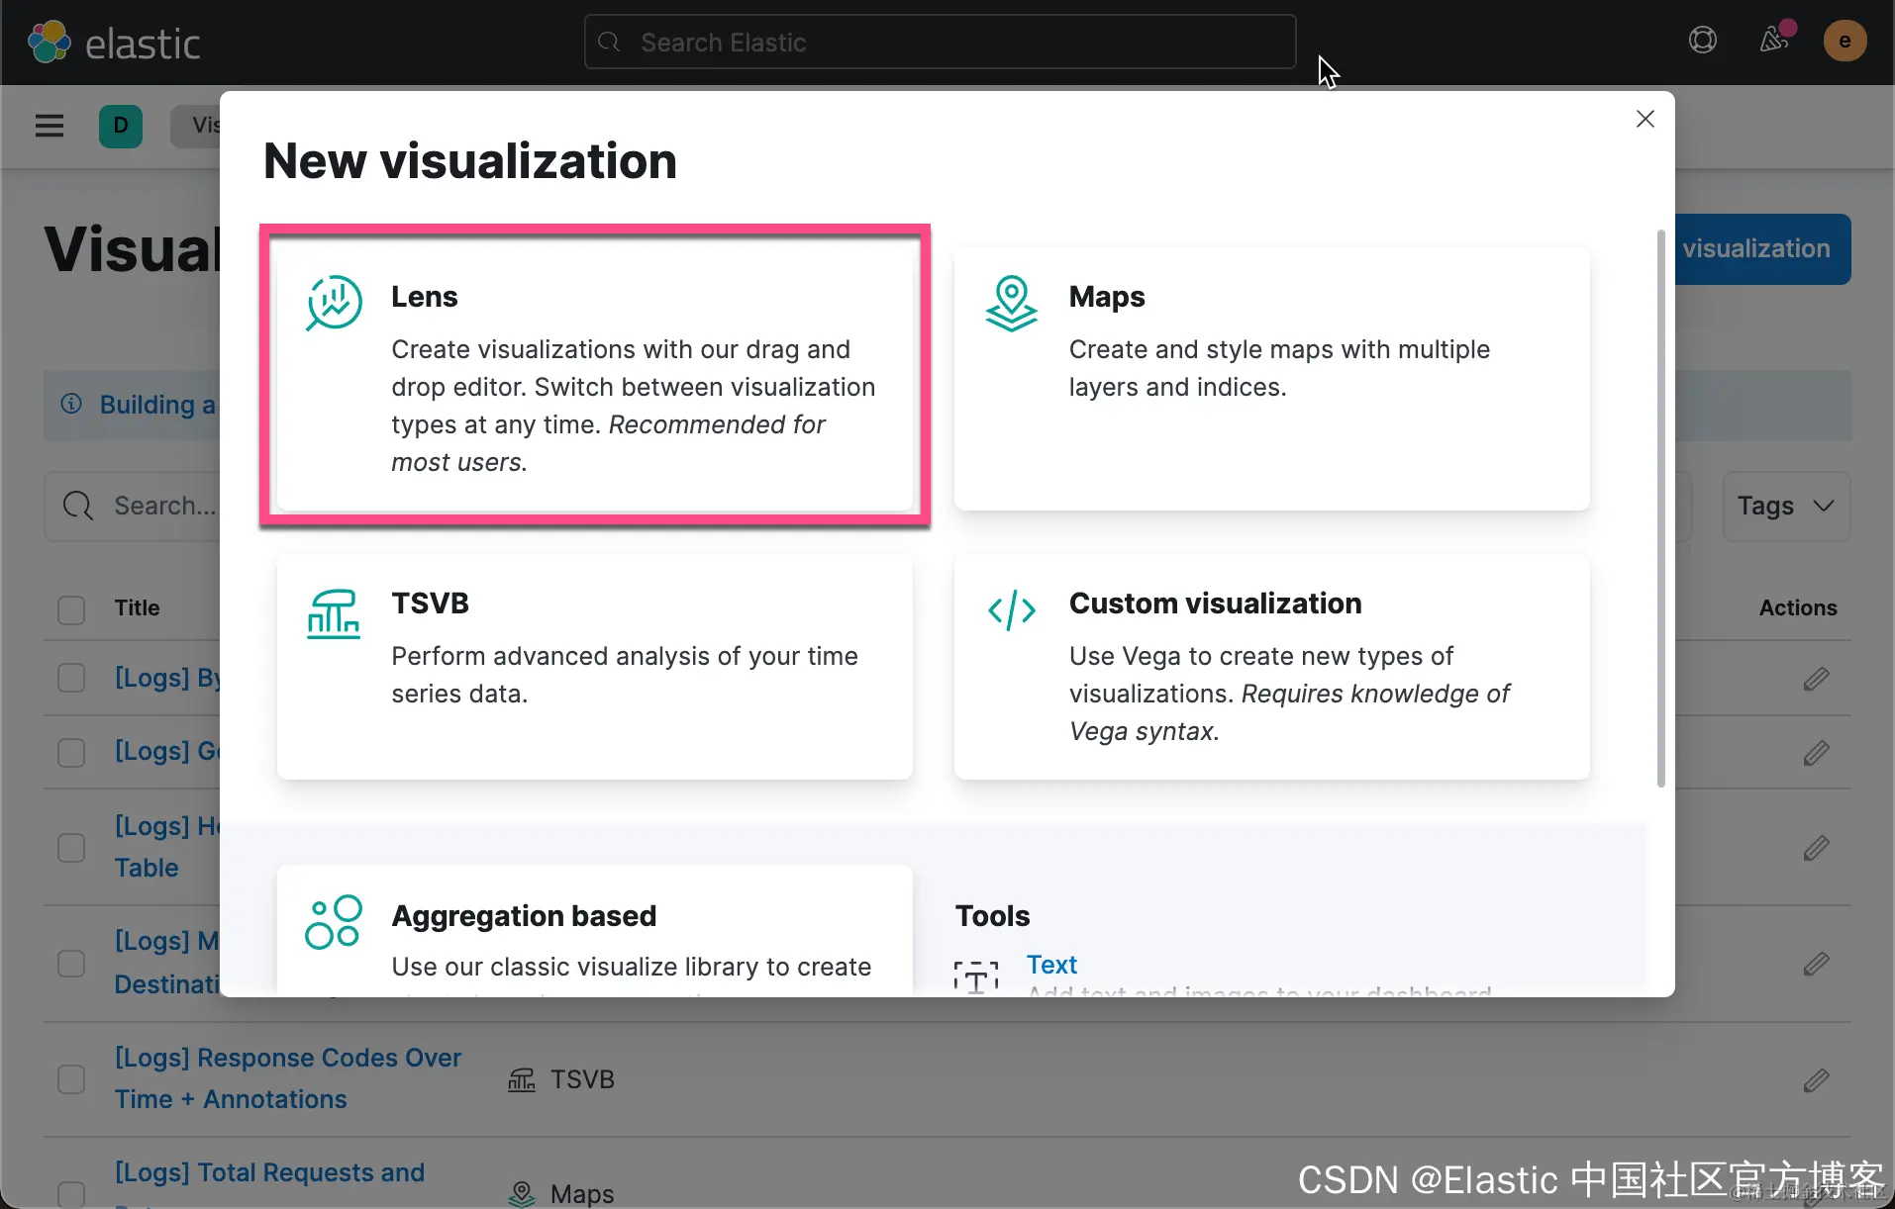The width and height of the screenshot is (1895, 1209).
Task: Click edit pencil for [Logs] M… Destination row
Action: tap(1816, 964)
